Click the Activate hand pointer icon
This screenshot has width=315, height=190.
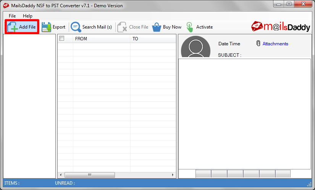point(189,27)
